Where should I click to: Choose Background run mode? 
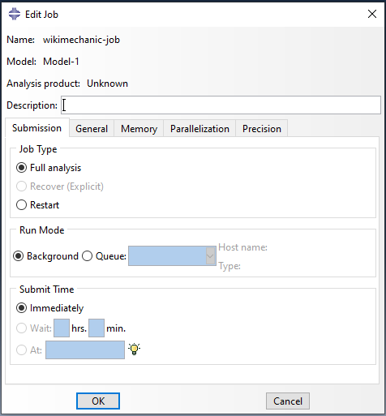click(x=18, y=255)
